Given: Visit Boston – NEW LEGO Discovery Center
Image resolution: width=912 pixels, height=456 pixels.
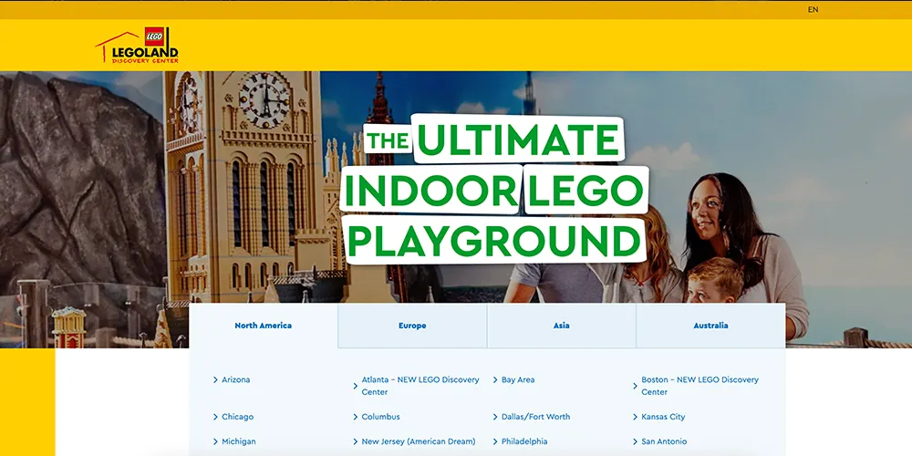Looking at the screenshot, I should pyautogui.click(x=700, y=386).
